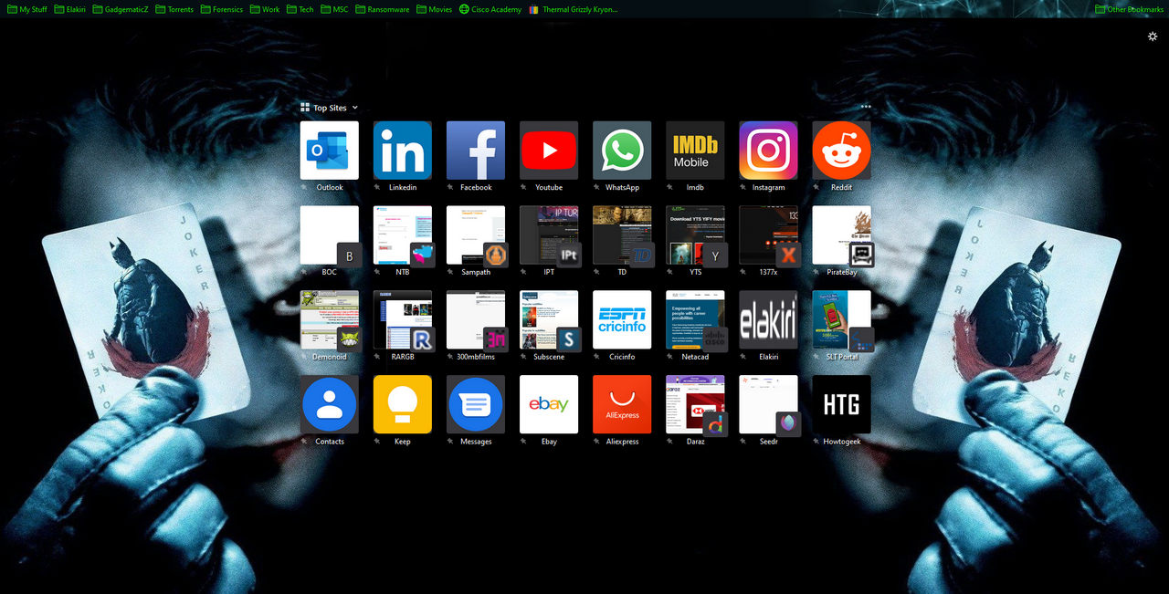
Task: Open the PirateBay tile
Action: [840, 235]
